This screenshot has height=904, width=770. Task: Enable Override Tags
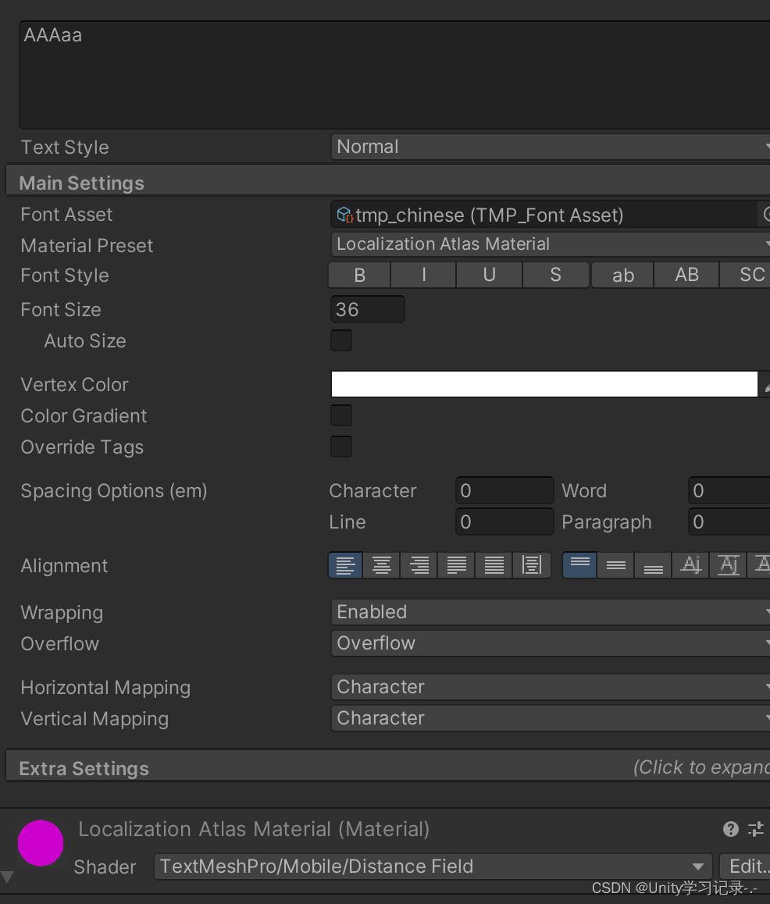[x=341, y=447]
